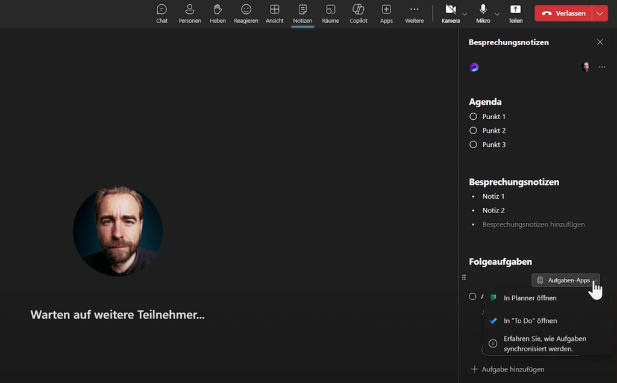Open dropdown arrow beside Verlassen
617x383 pixels.
pyautogui.click(x=600, y=13)
